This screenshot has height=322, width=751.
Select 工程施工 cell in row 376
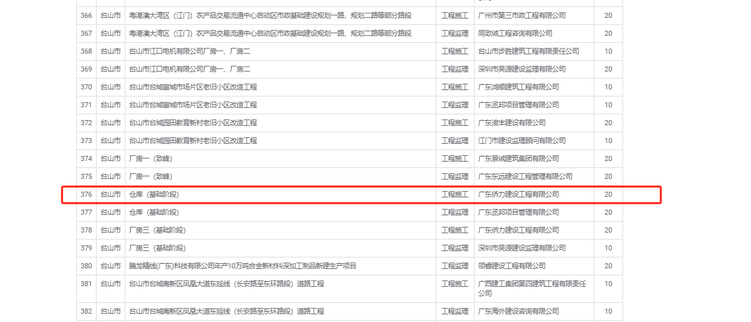tap(455, 194)
